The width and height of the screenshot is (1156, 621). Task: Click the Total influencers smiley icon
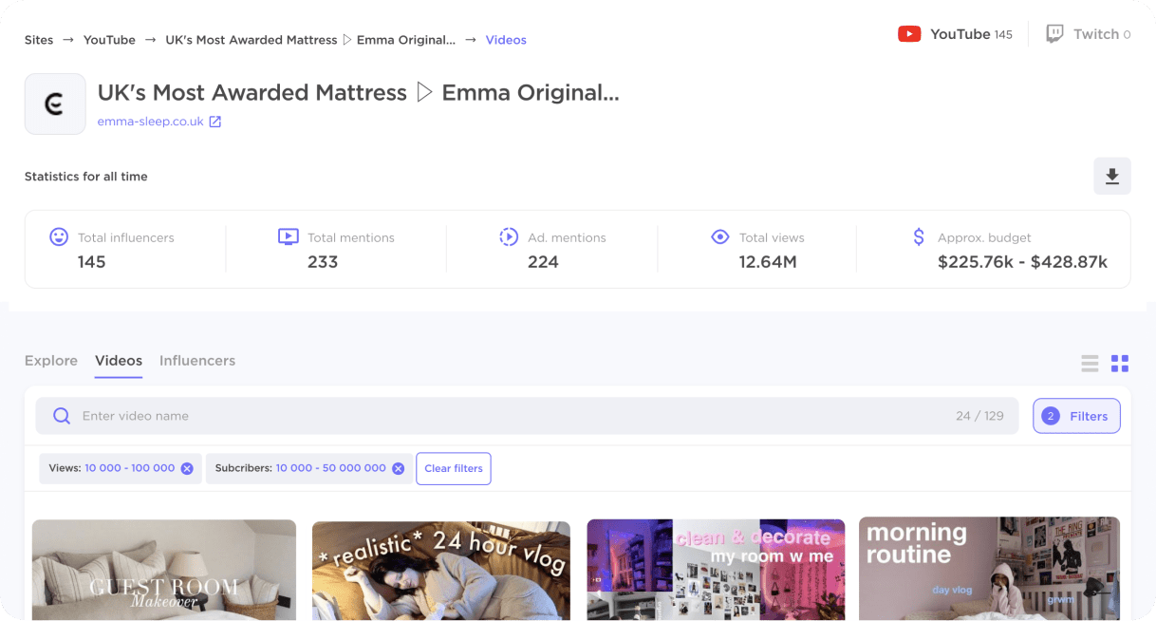[59, 236]
